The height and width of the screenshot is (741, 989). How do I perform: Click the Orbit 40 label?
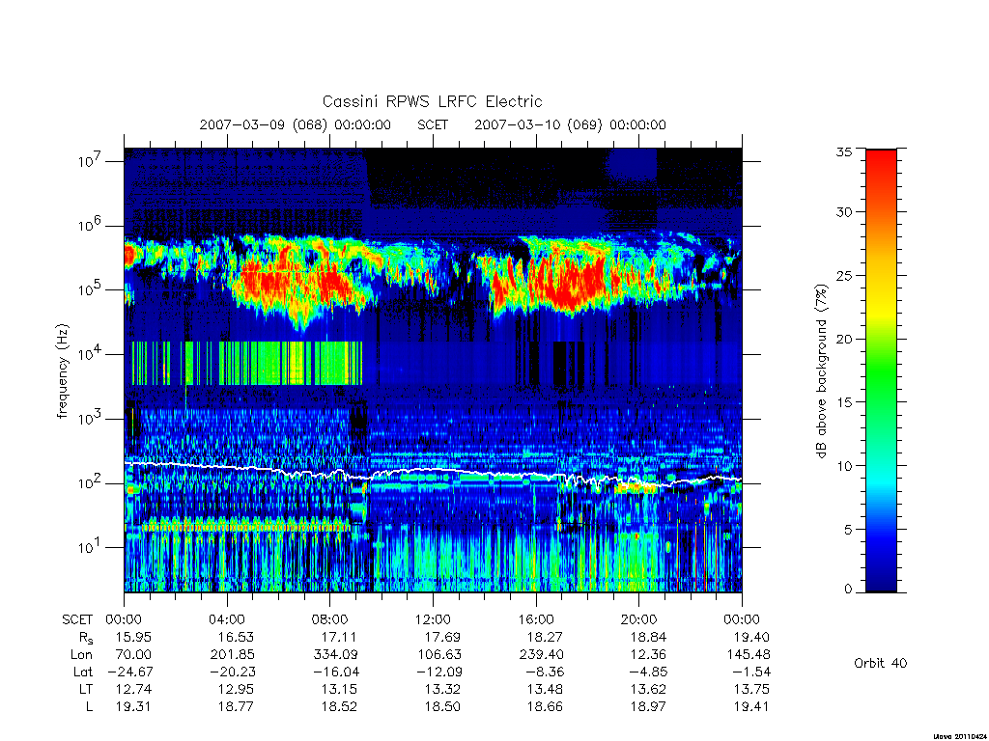(x=881, y=663)
